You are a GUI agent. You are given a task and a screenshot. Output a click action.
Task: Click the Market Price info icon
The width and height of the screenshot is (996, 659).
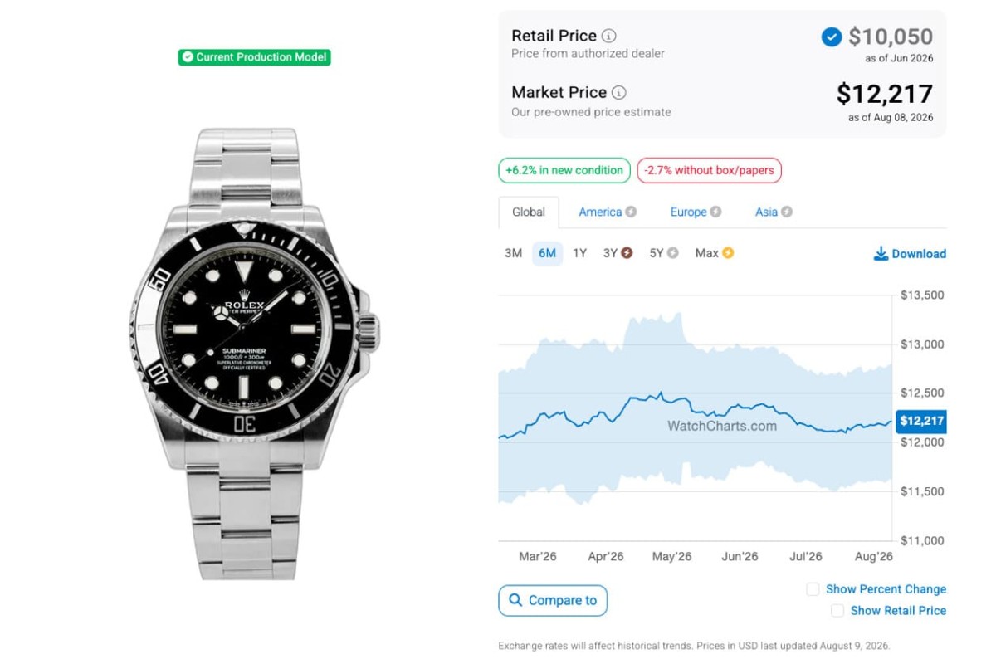[619, 93]
